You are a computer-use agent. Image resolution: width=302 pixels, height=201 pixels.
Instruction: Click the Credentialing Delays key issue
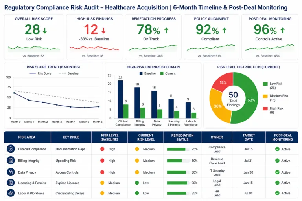[x=70, y=193]
